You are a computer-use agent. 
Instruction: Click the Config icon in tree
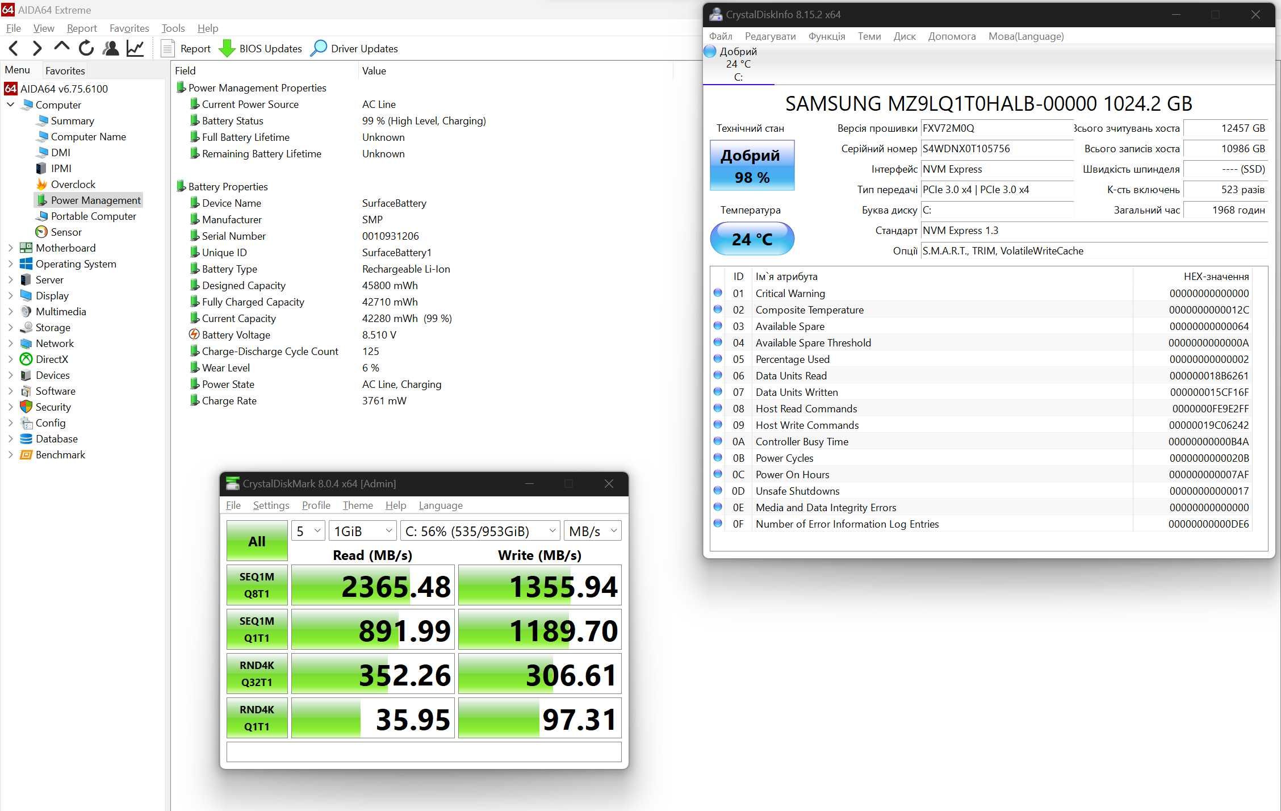tap(26, 423)
